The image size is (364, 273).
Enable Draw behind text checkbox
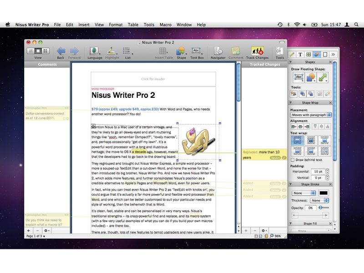293,160
